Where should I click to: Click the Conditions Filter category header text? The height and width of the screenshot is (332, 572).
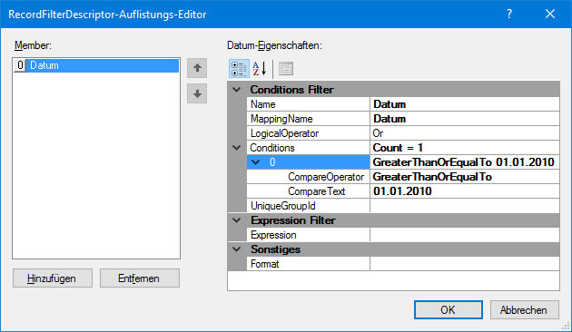(291, 90)
